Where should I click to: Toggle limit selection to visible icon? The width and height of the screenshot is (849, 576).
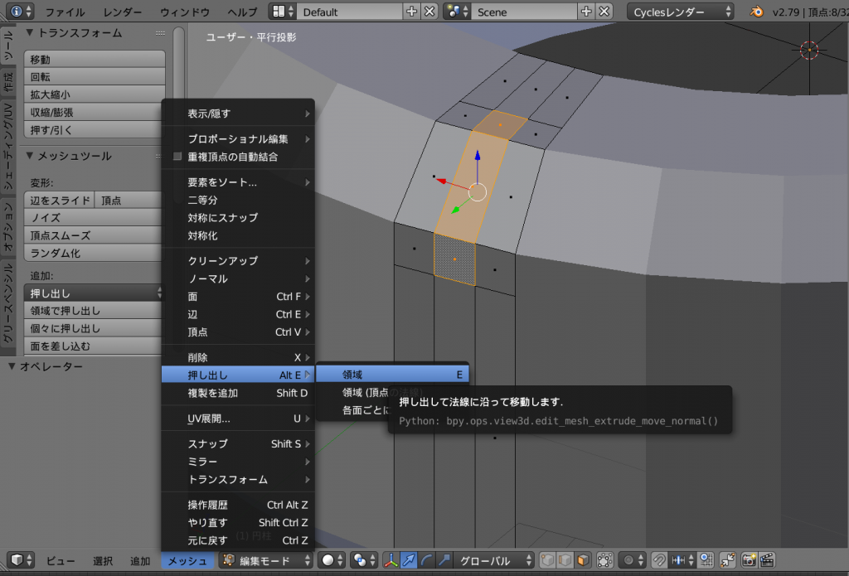[604, 560]
